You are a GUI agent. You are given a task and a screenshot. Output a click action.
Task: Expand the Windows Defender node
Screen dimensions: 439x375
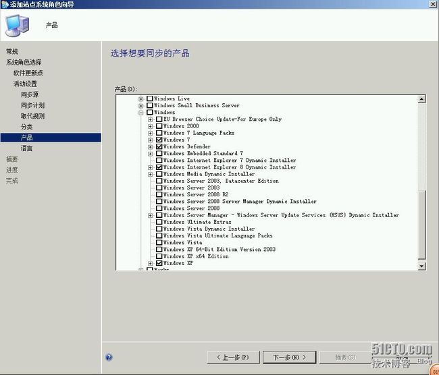pyautogui.click(x=151, y=147)
